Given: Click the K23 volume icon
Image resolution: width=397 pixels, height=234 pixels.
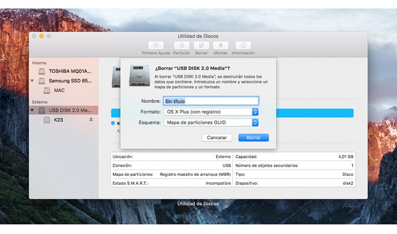Looking at the screenshot, I should 47,120.
